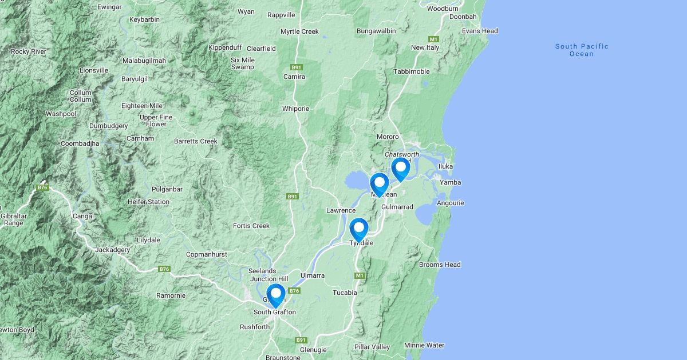Select the Minnie Water label

coord(424,345)
